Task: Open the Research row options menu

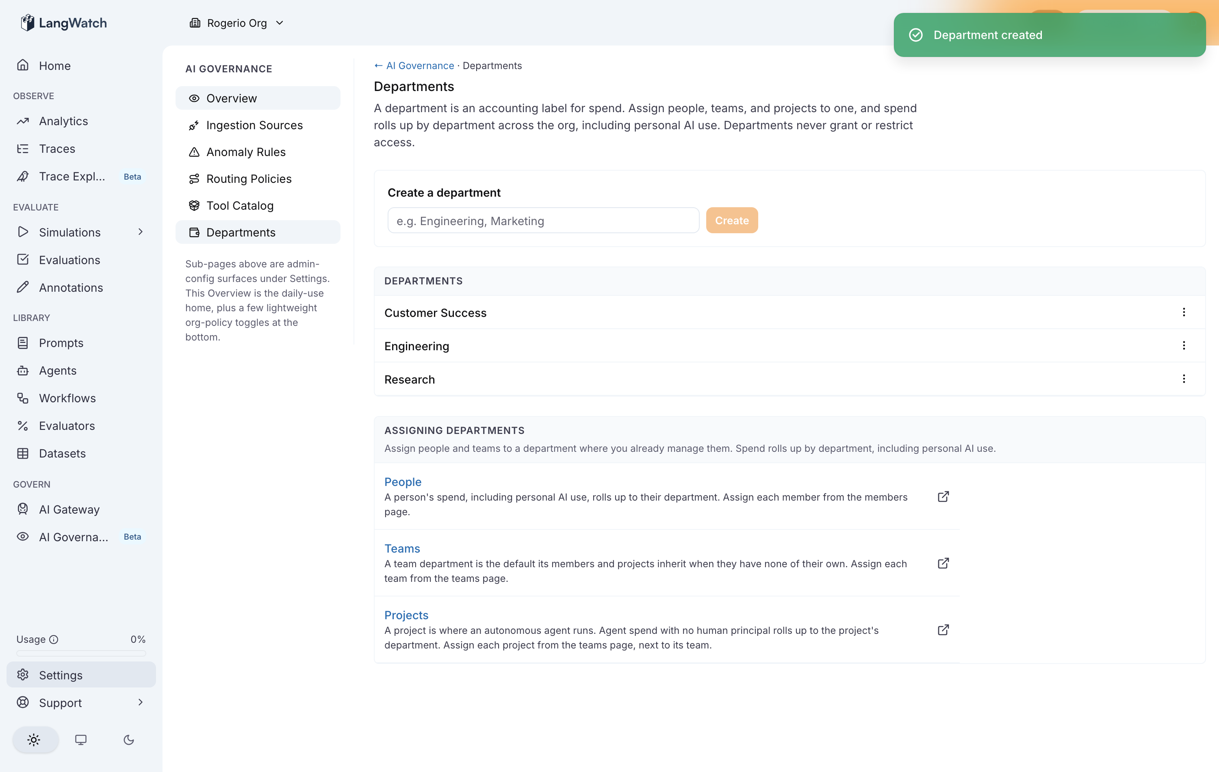Action: click(x=1184, y=379)
